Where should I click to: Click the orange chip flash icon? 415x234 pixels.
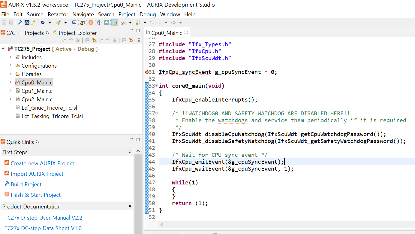[91, 23]
